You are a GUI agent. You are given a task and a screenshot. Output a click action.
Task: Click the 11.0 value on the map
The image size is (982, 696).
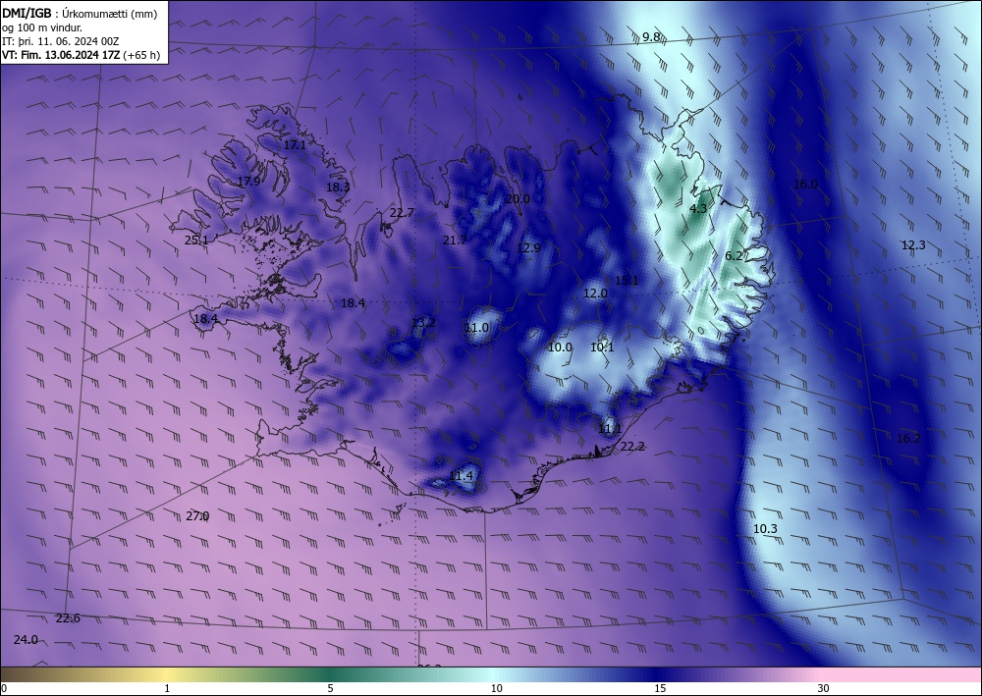[476, 327]
